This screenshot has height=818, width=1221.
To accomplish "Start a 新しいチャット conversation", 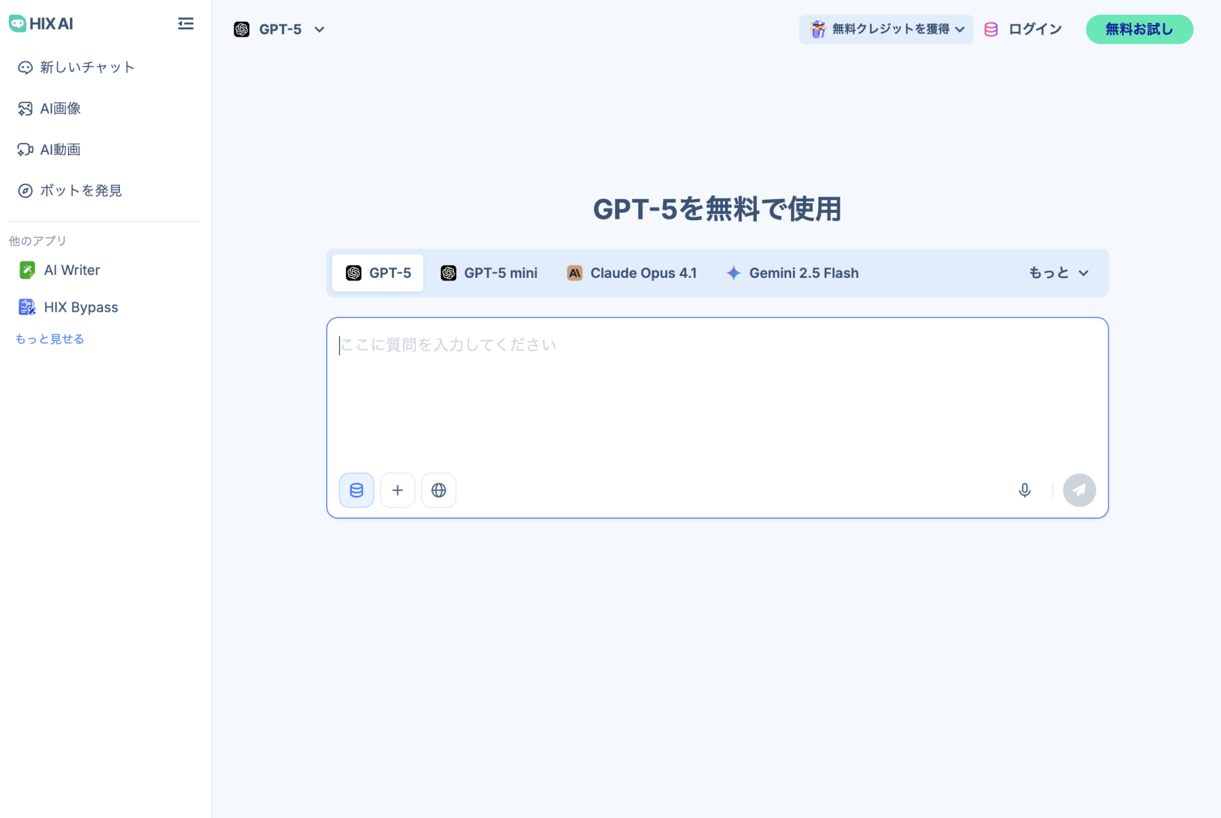I will [x=86, y=67].
